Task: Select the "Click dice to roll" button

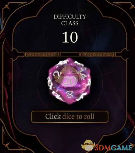Action: tap(70, 117)
